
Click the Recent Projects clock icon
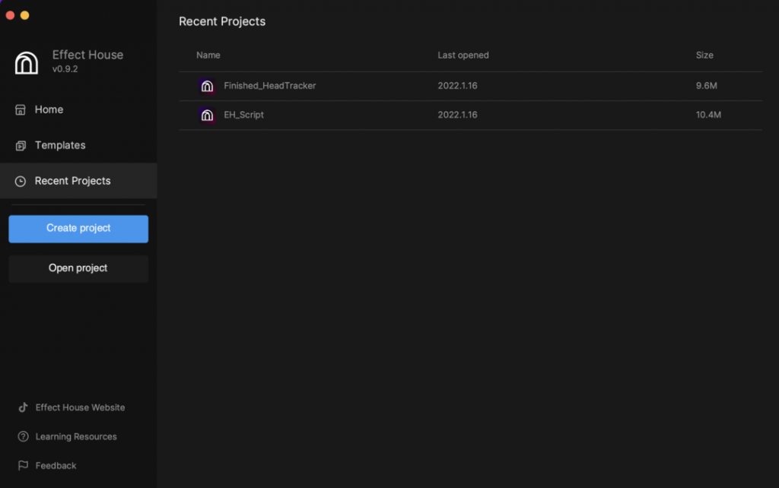(x=21, y=181)
